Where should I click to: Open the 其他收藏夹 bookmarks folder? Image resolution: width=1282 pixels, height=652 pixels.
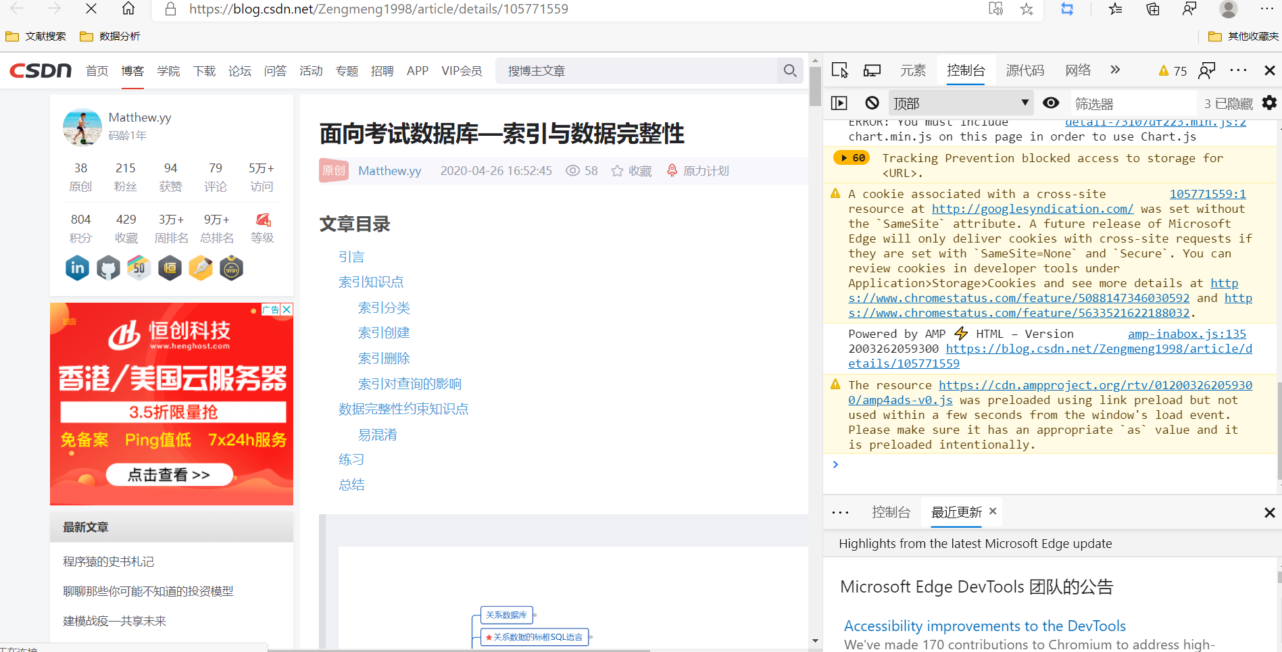(1243, 36)
